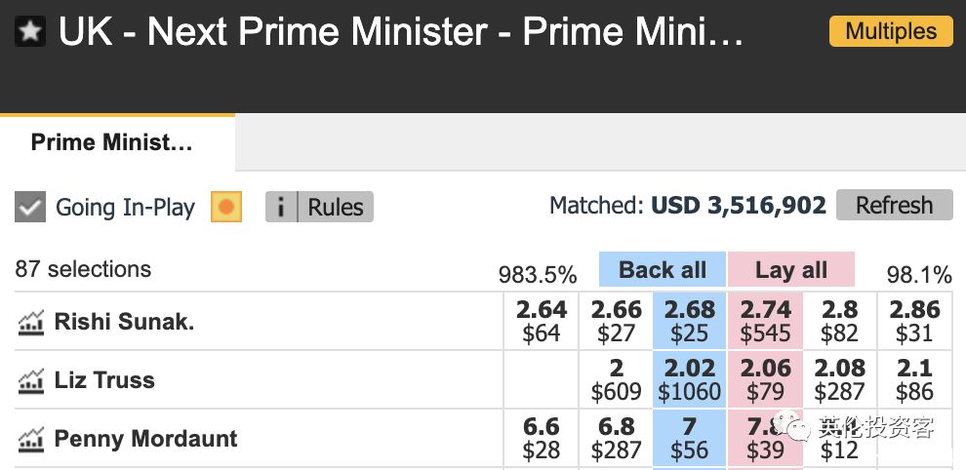Open Rishi Sunak price chart icon

pos(31,322)
